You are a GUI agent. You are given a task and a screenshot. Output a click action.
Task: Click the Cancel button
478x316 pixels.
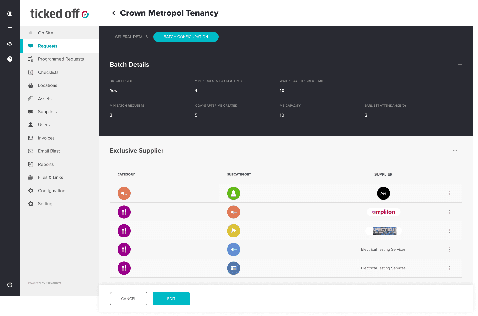(x=129, y=299)
